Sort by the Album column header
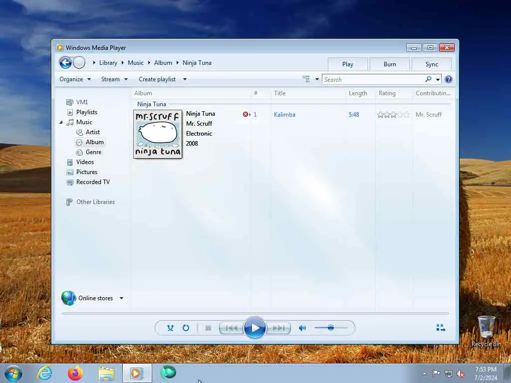The height and width of the screenshot is (383, 511). (x=191, y=93)
